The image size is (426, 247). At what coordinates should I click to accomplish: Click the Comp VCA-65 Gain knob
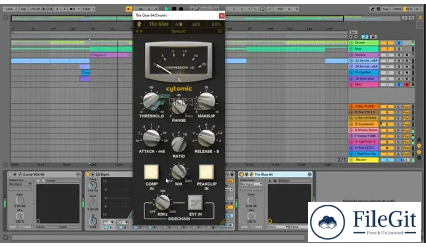coord(19,201)
